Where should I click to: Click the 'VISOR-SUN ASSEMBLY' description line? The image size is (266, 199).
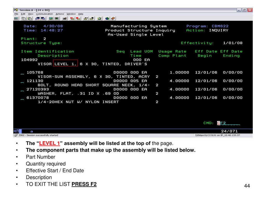pos(94,77)
